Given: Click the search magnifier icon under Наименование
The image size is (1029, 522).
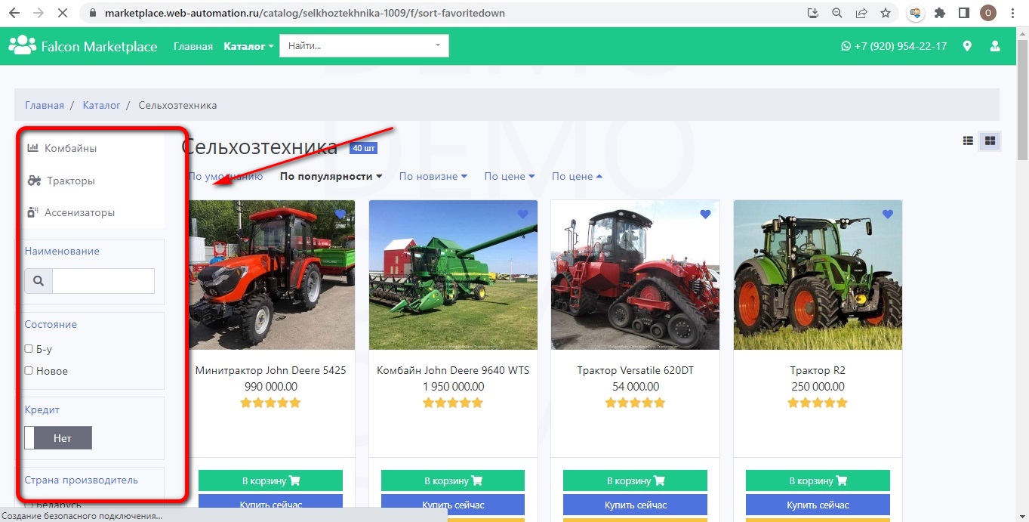Looking at the screenshot, I should [39, 281].
